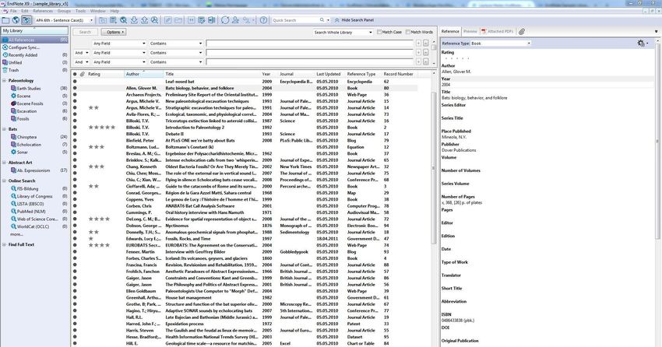Click the Export upload-arrow icon
Image resolution: width=662 pixels, height=347 pixels.
pyautogui.click(x=144, y=20)
